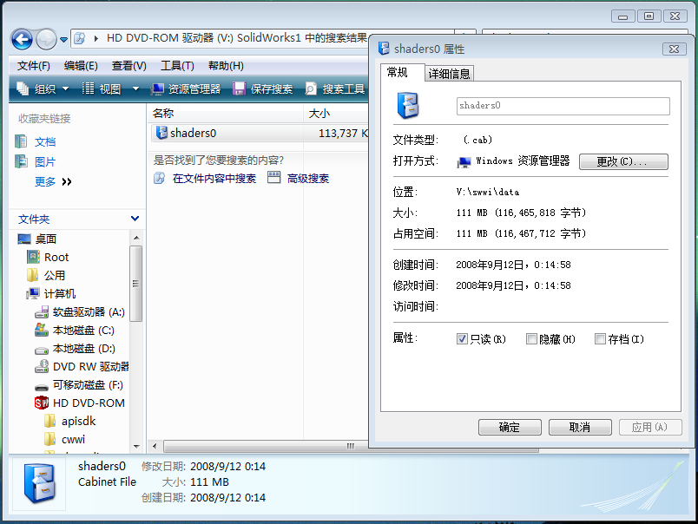Click the 确定 button

coord(510,428)
